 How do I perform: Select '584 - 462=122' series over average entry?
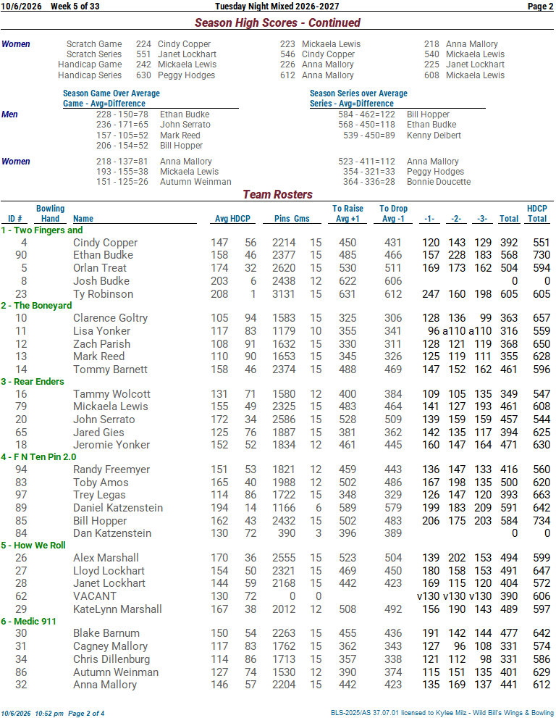pyautogui.click(x=366, y=114)
